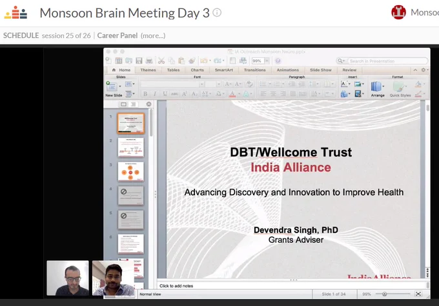The width and height of the screenshot is (439, 306).
Task: Click the SCHEDULE label
Action: click(x=21, y=35)
